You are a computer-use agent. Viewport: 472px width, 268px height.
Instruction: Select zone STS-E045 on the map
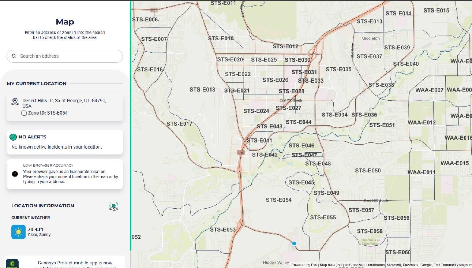click(301, 183)
